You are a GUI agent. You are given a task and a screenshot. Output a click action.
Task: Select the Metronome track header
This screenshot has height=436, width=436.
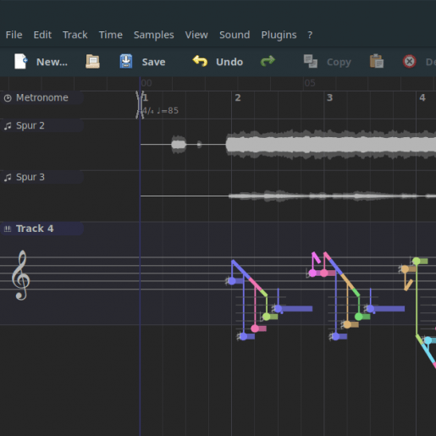coord(41,97)
